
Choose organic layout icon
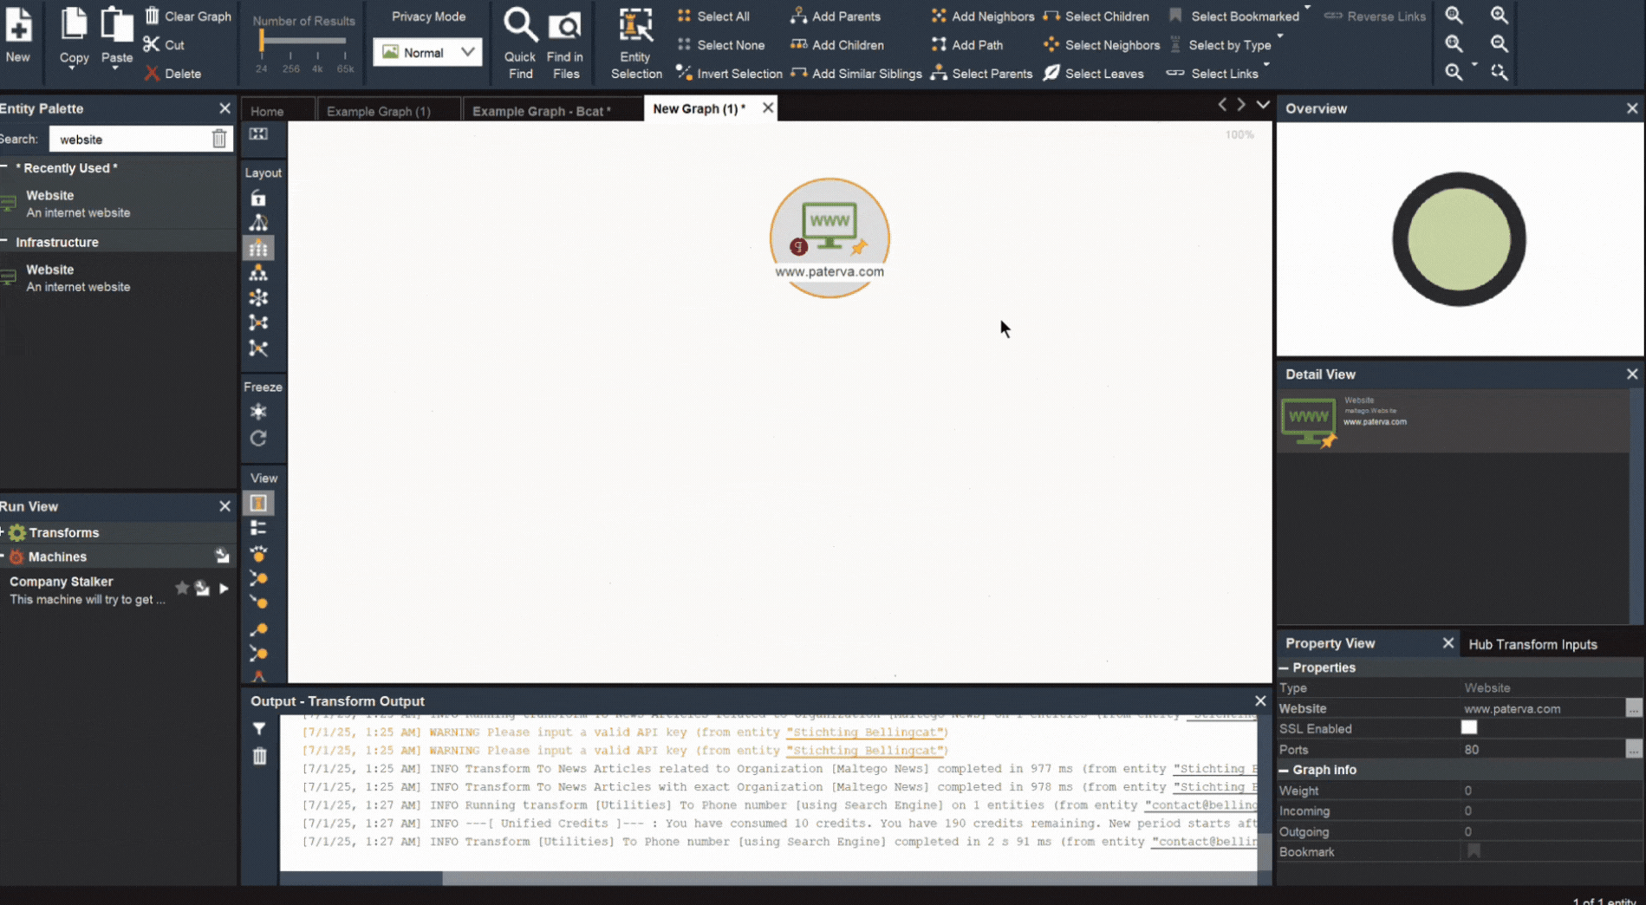pyautogui.click(x=258, y=323)
